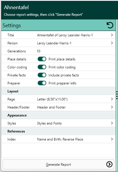Click the circled arrow icon in Generate Report
The image size is (118, 172).
109,164
